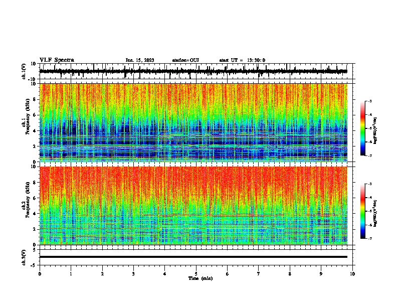Click the ch.3 flat voltage line
The width and height of the screenshot is (397, 307).
tap(193, 257)
